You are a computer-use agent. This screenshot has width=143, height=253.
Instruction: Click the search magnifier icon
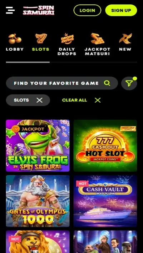(x=107, y=83)
